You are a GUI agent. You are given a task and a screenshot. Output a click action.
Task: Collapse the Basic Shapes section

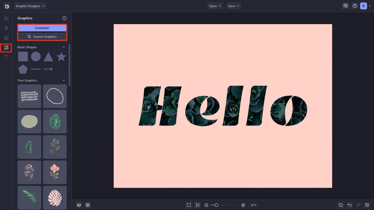click(64, 47)
